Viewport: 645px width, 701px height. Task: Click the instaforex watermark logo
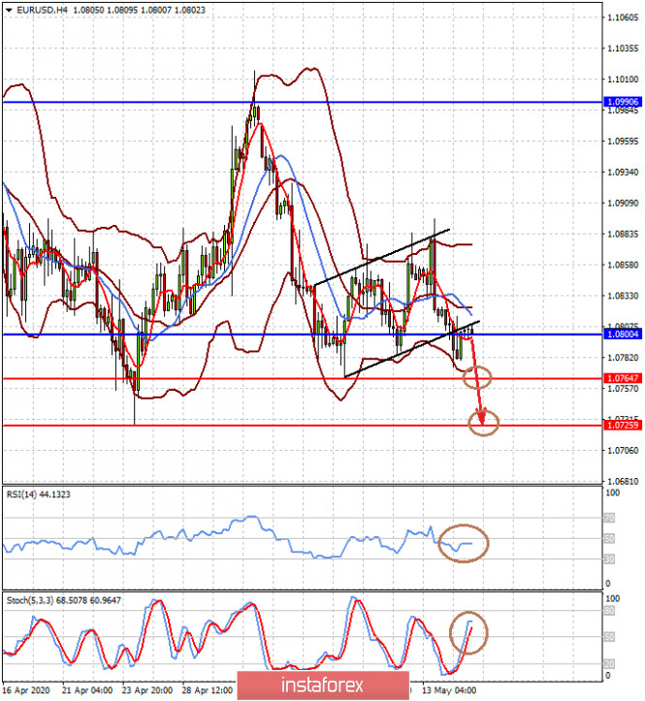323,685
